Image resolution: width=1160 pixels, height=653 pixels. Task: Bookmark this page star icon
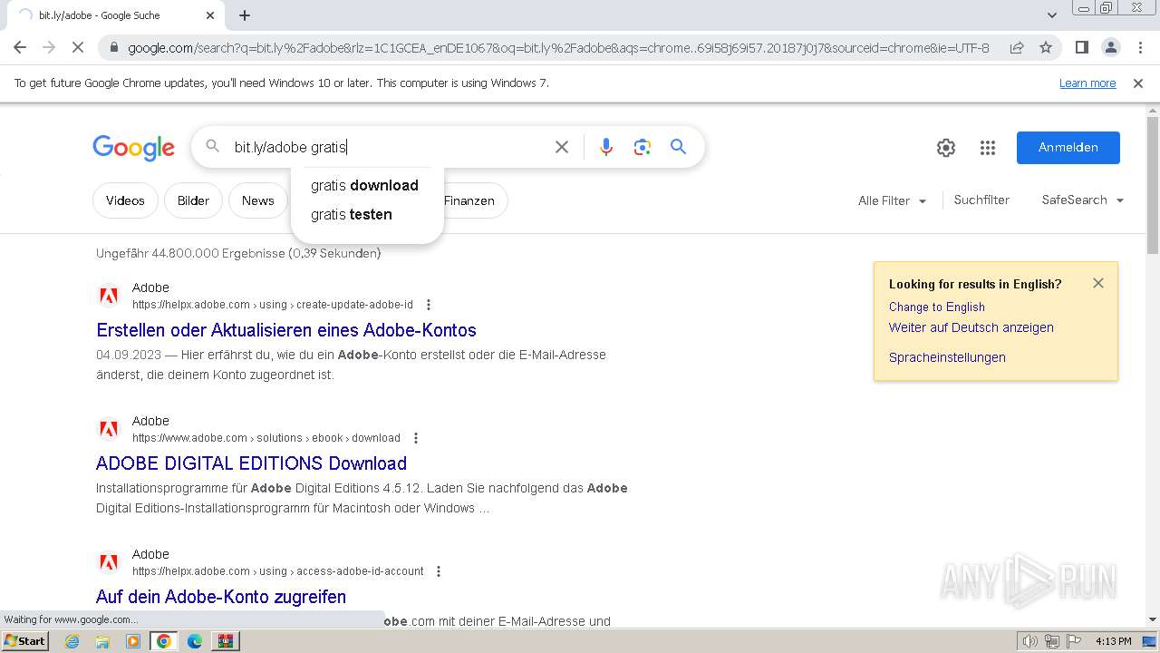coord(1046,47)
